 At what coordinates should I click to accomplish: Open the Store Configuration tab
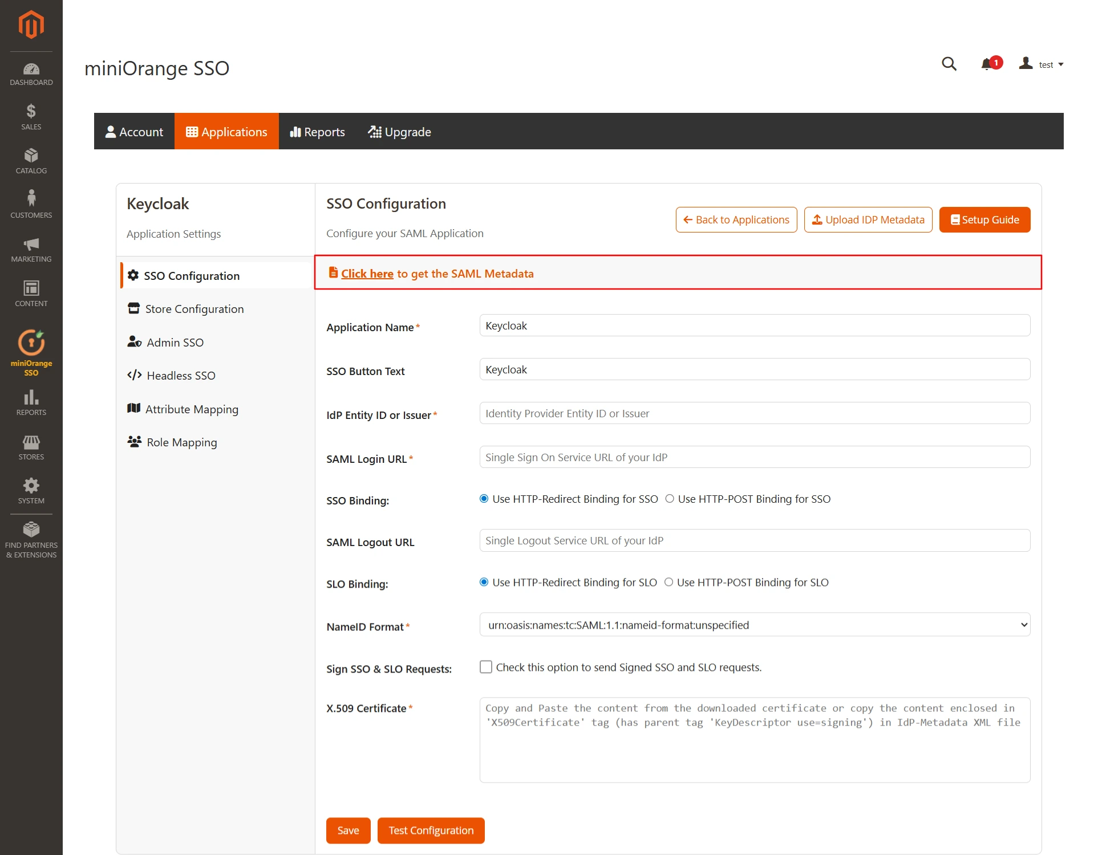193,308
